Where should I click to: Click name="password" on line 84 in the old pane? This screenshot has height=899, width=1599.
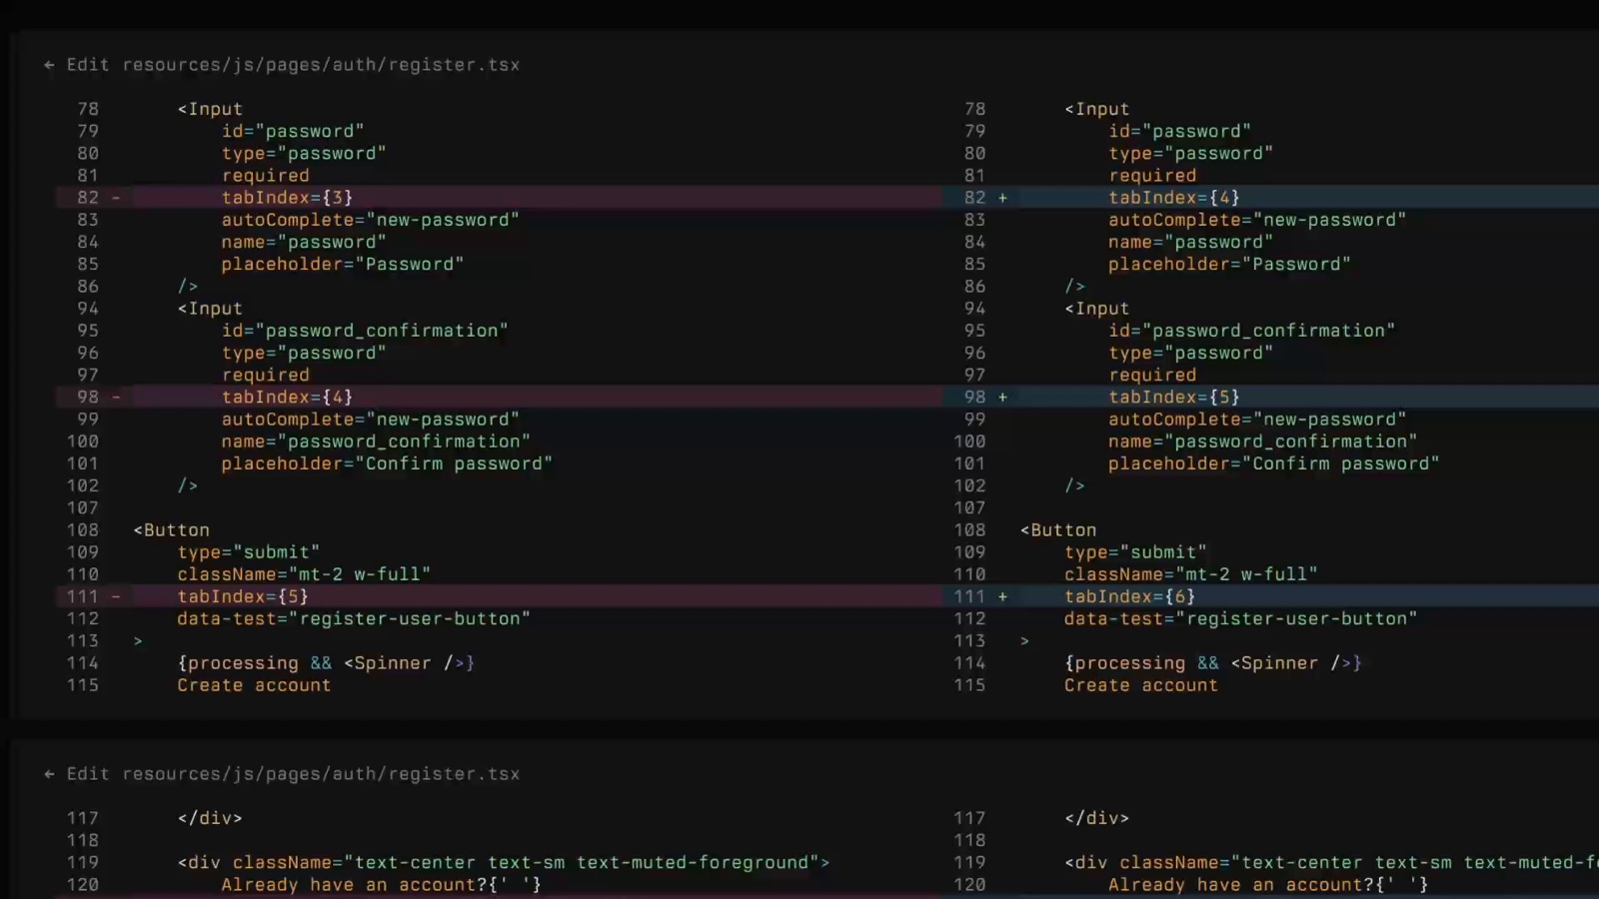[304, 243]
